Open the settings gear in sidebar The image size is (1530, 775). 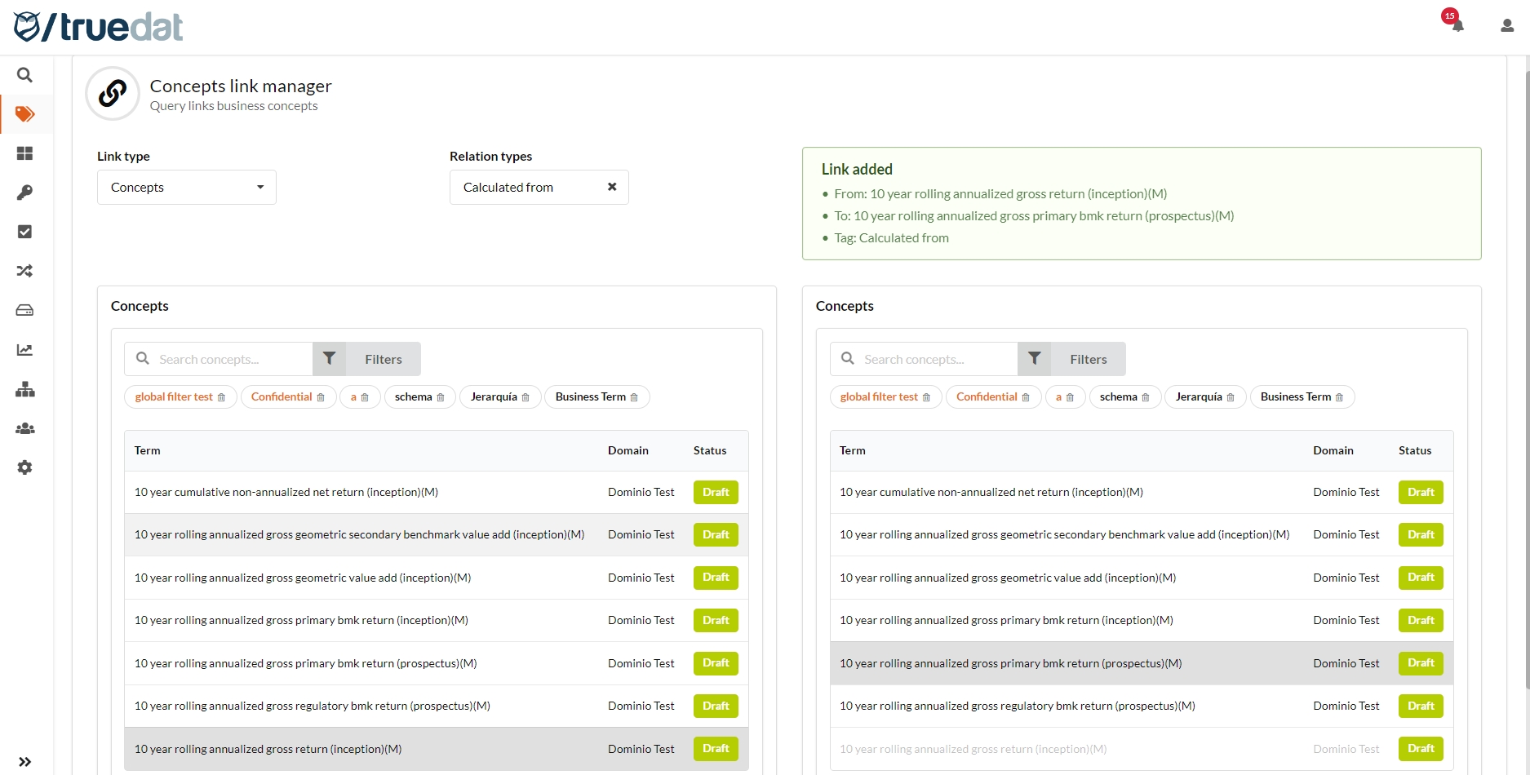tap(24, 467)
